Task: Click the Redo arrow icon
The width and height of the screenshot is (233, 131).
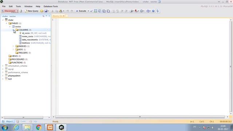Action: pos(72,11)
